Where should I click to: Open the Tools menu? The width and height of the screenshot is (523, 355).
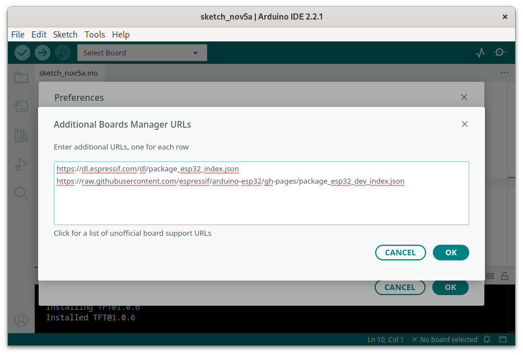click(95, 34)
